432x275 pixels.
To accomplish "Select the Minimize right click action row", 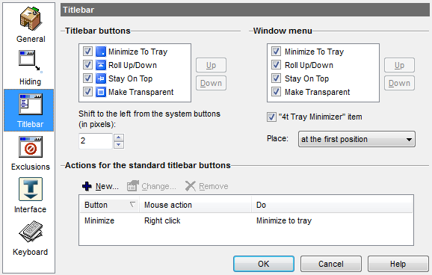I will pyautogui.click(x=247, y=220).
